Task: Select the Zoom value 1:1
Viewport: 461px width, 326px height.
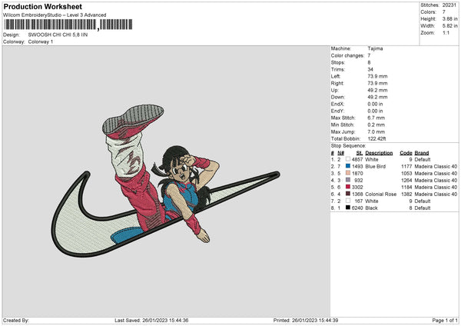Action: (x=446, y=32)
